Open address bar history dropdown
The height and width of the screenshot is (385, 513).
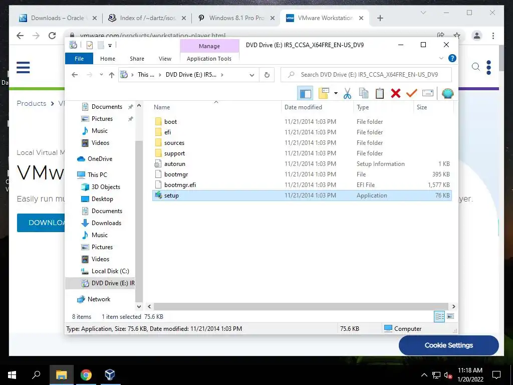251,75
